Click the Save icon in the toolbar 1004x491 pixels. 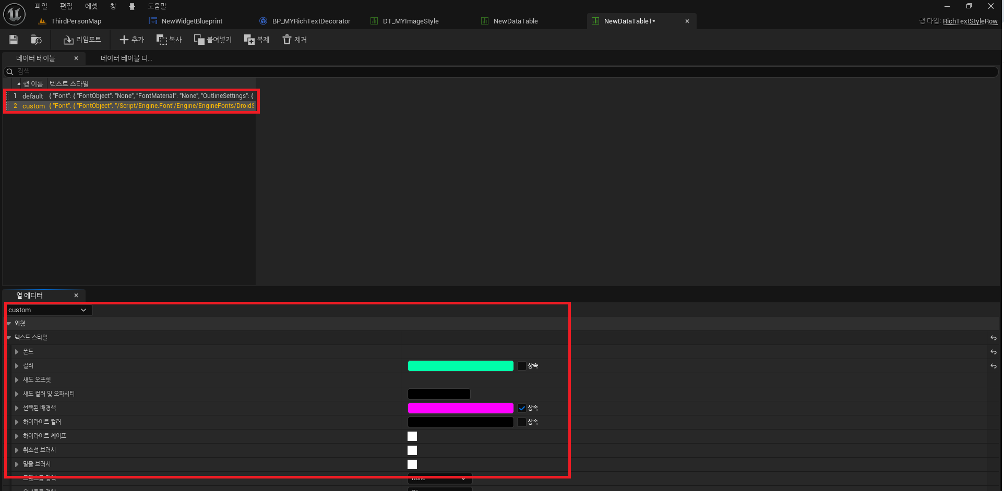[x=13, y=40]
